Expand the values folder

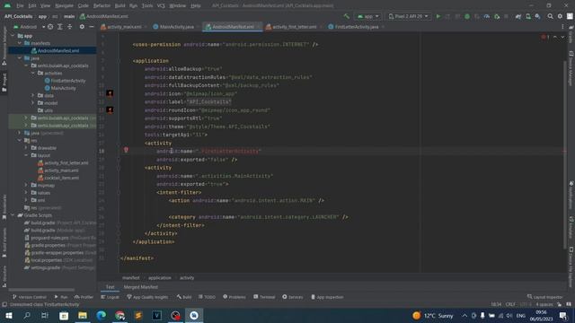pos(26,193)
